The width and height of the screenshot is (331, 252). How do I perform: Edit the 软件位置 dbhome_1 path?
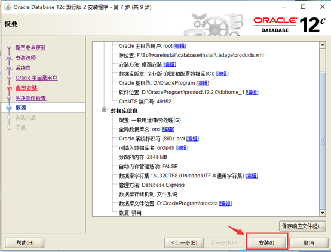pos(252,92)
